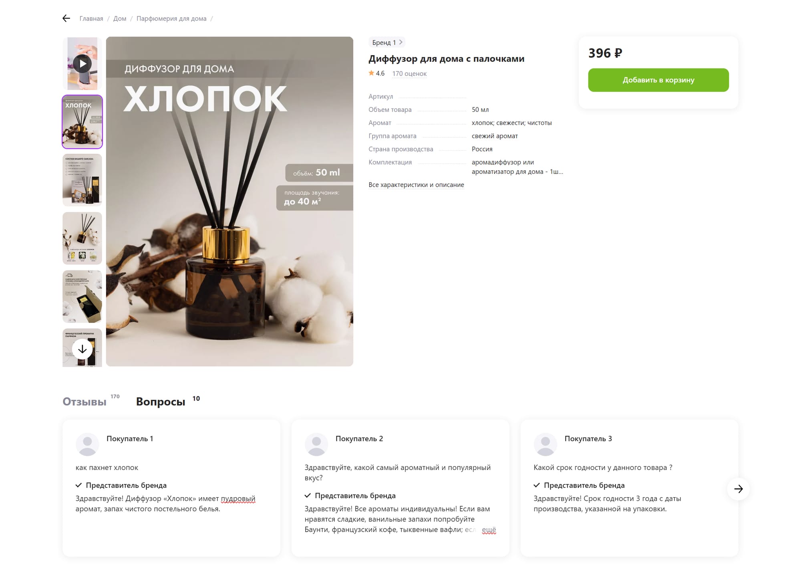Select the packaging box thumbnail
The image size is (801, 579).
click(82, 297)
